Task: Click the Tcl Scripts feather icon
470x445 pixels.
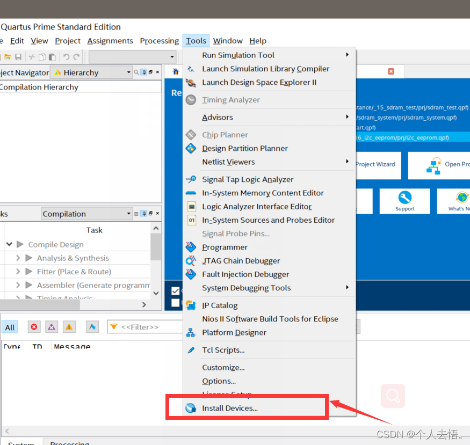Action: pyautogui.click(x=191, y=350)
